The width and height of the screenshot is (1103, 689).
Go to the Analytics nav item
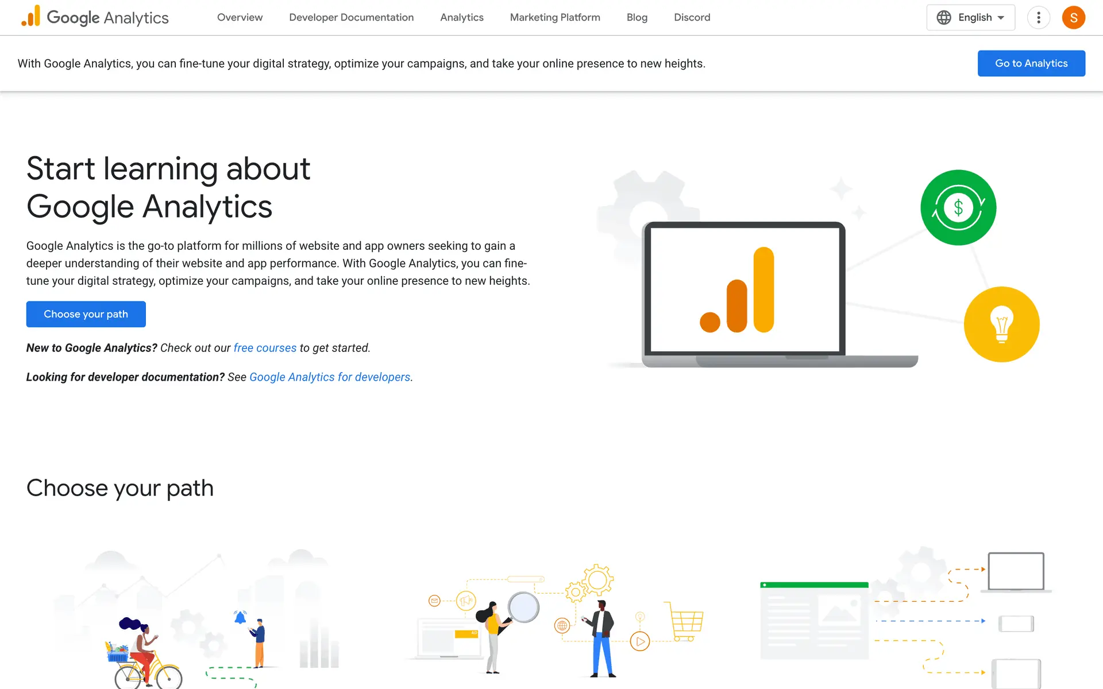461,17
